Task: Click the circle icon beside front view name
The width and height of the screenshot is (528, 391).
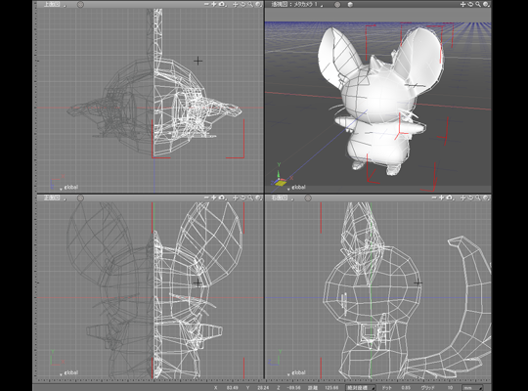Action: [x=80, y=198]
